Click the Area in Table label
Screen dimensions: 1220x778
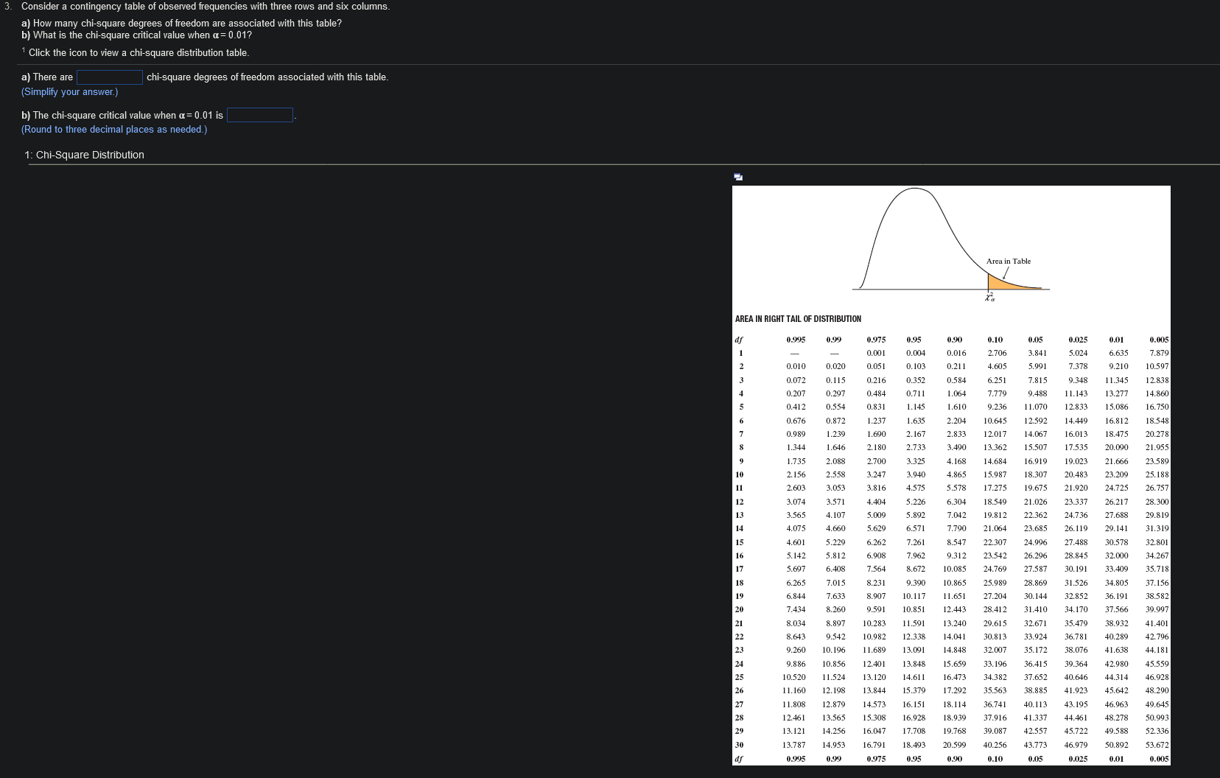coord(1008,261)
